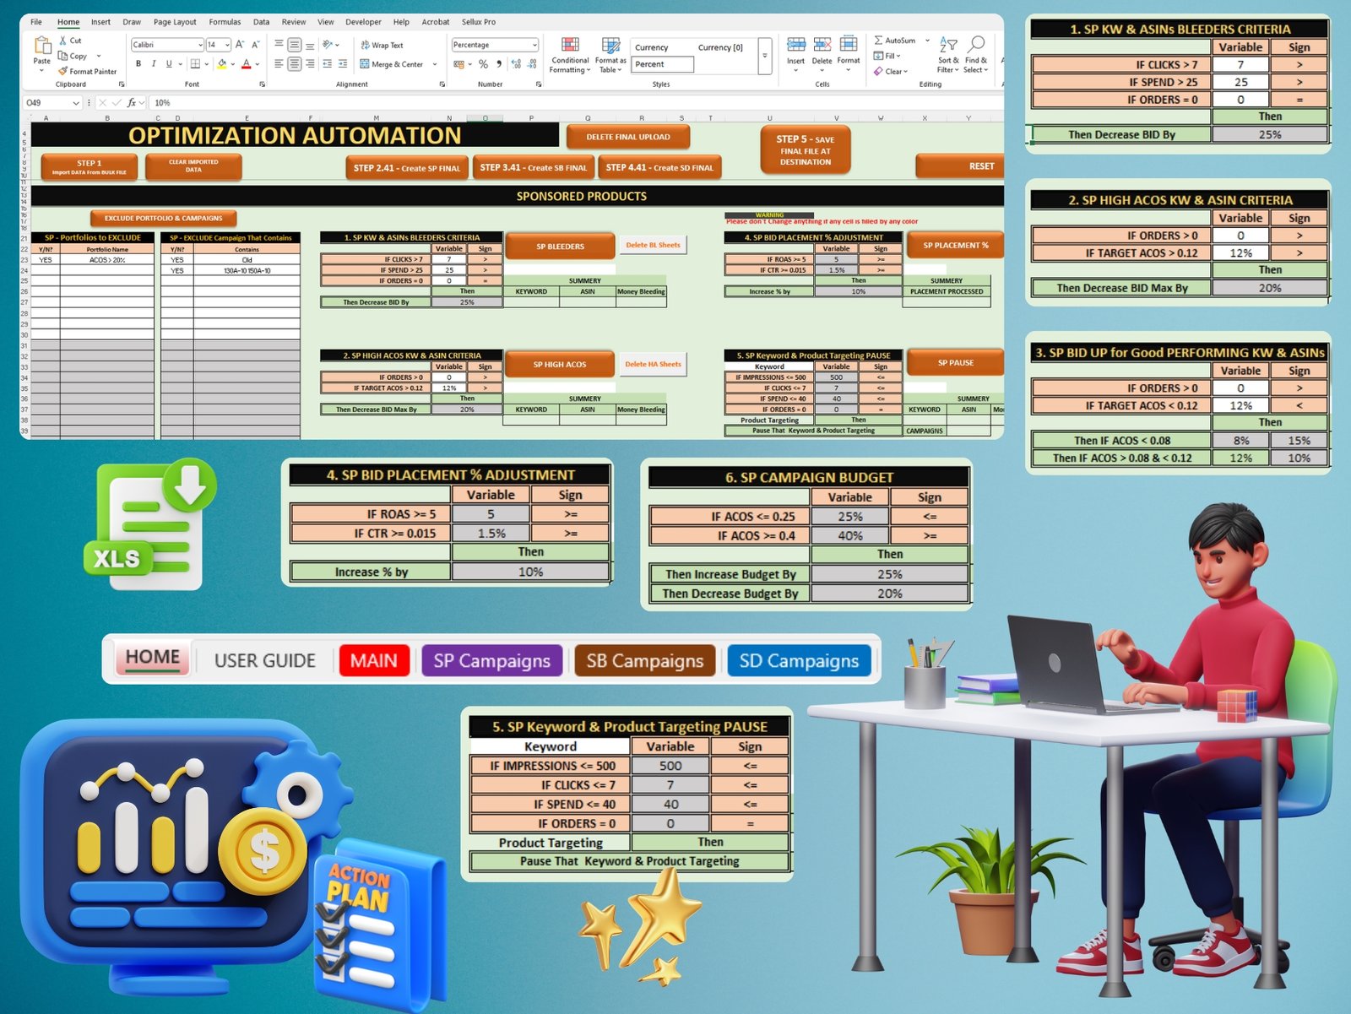The height and width of the screenshot is (1014, 1351).
Task: Toggle middle vertical alignment
Action: [294, 46]
